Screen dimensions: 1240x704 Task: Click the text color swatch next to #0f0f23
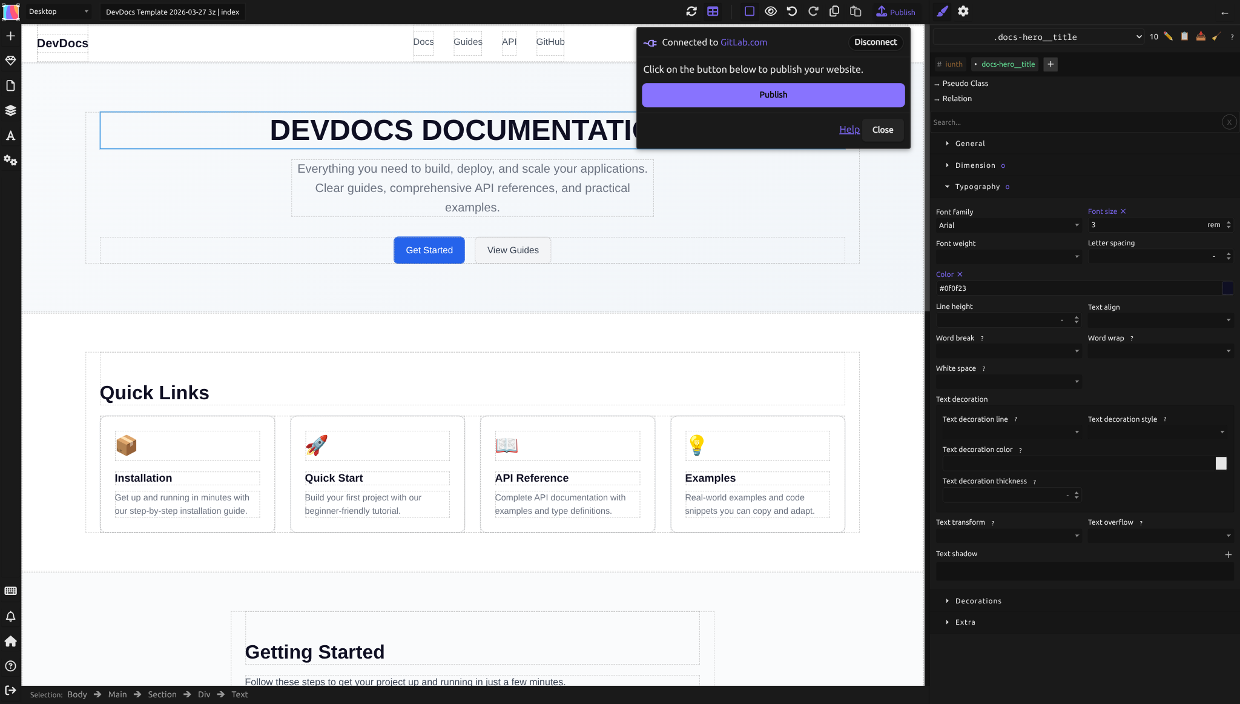(x=1228, y=288)
